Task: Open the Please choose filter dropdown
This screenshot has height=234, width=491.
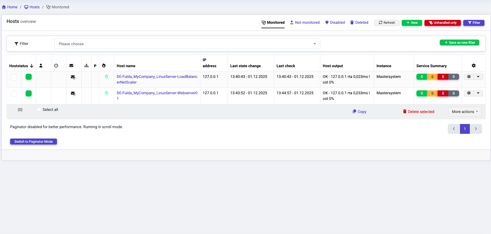Action: [x=187, y=44]
